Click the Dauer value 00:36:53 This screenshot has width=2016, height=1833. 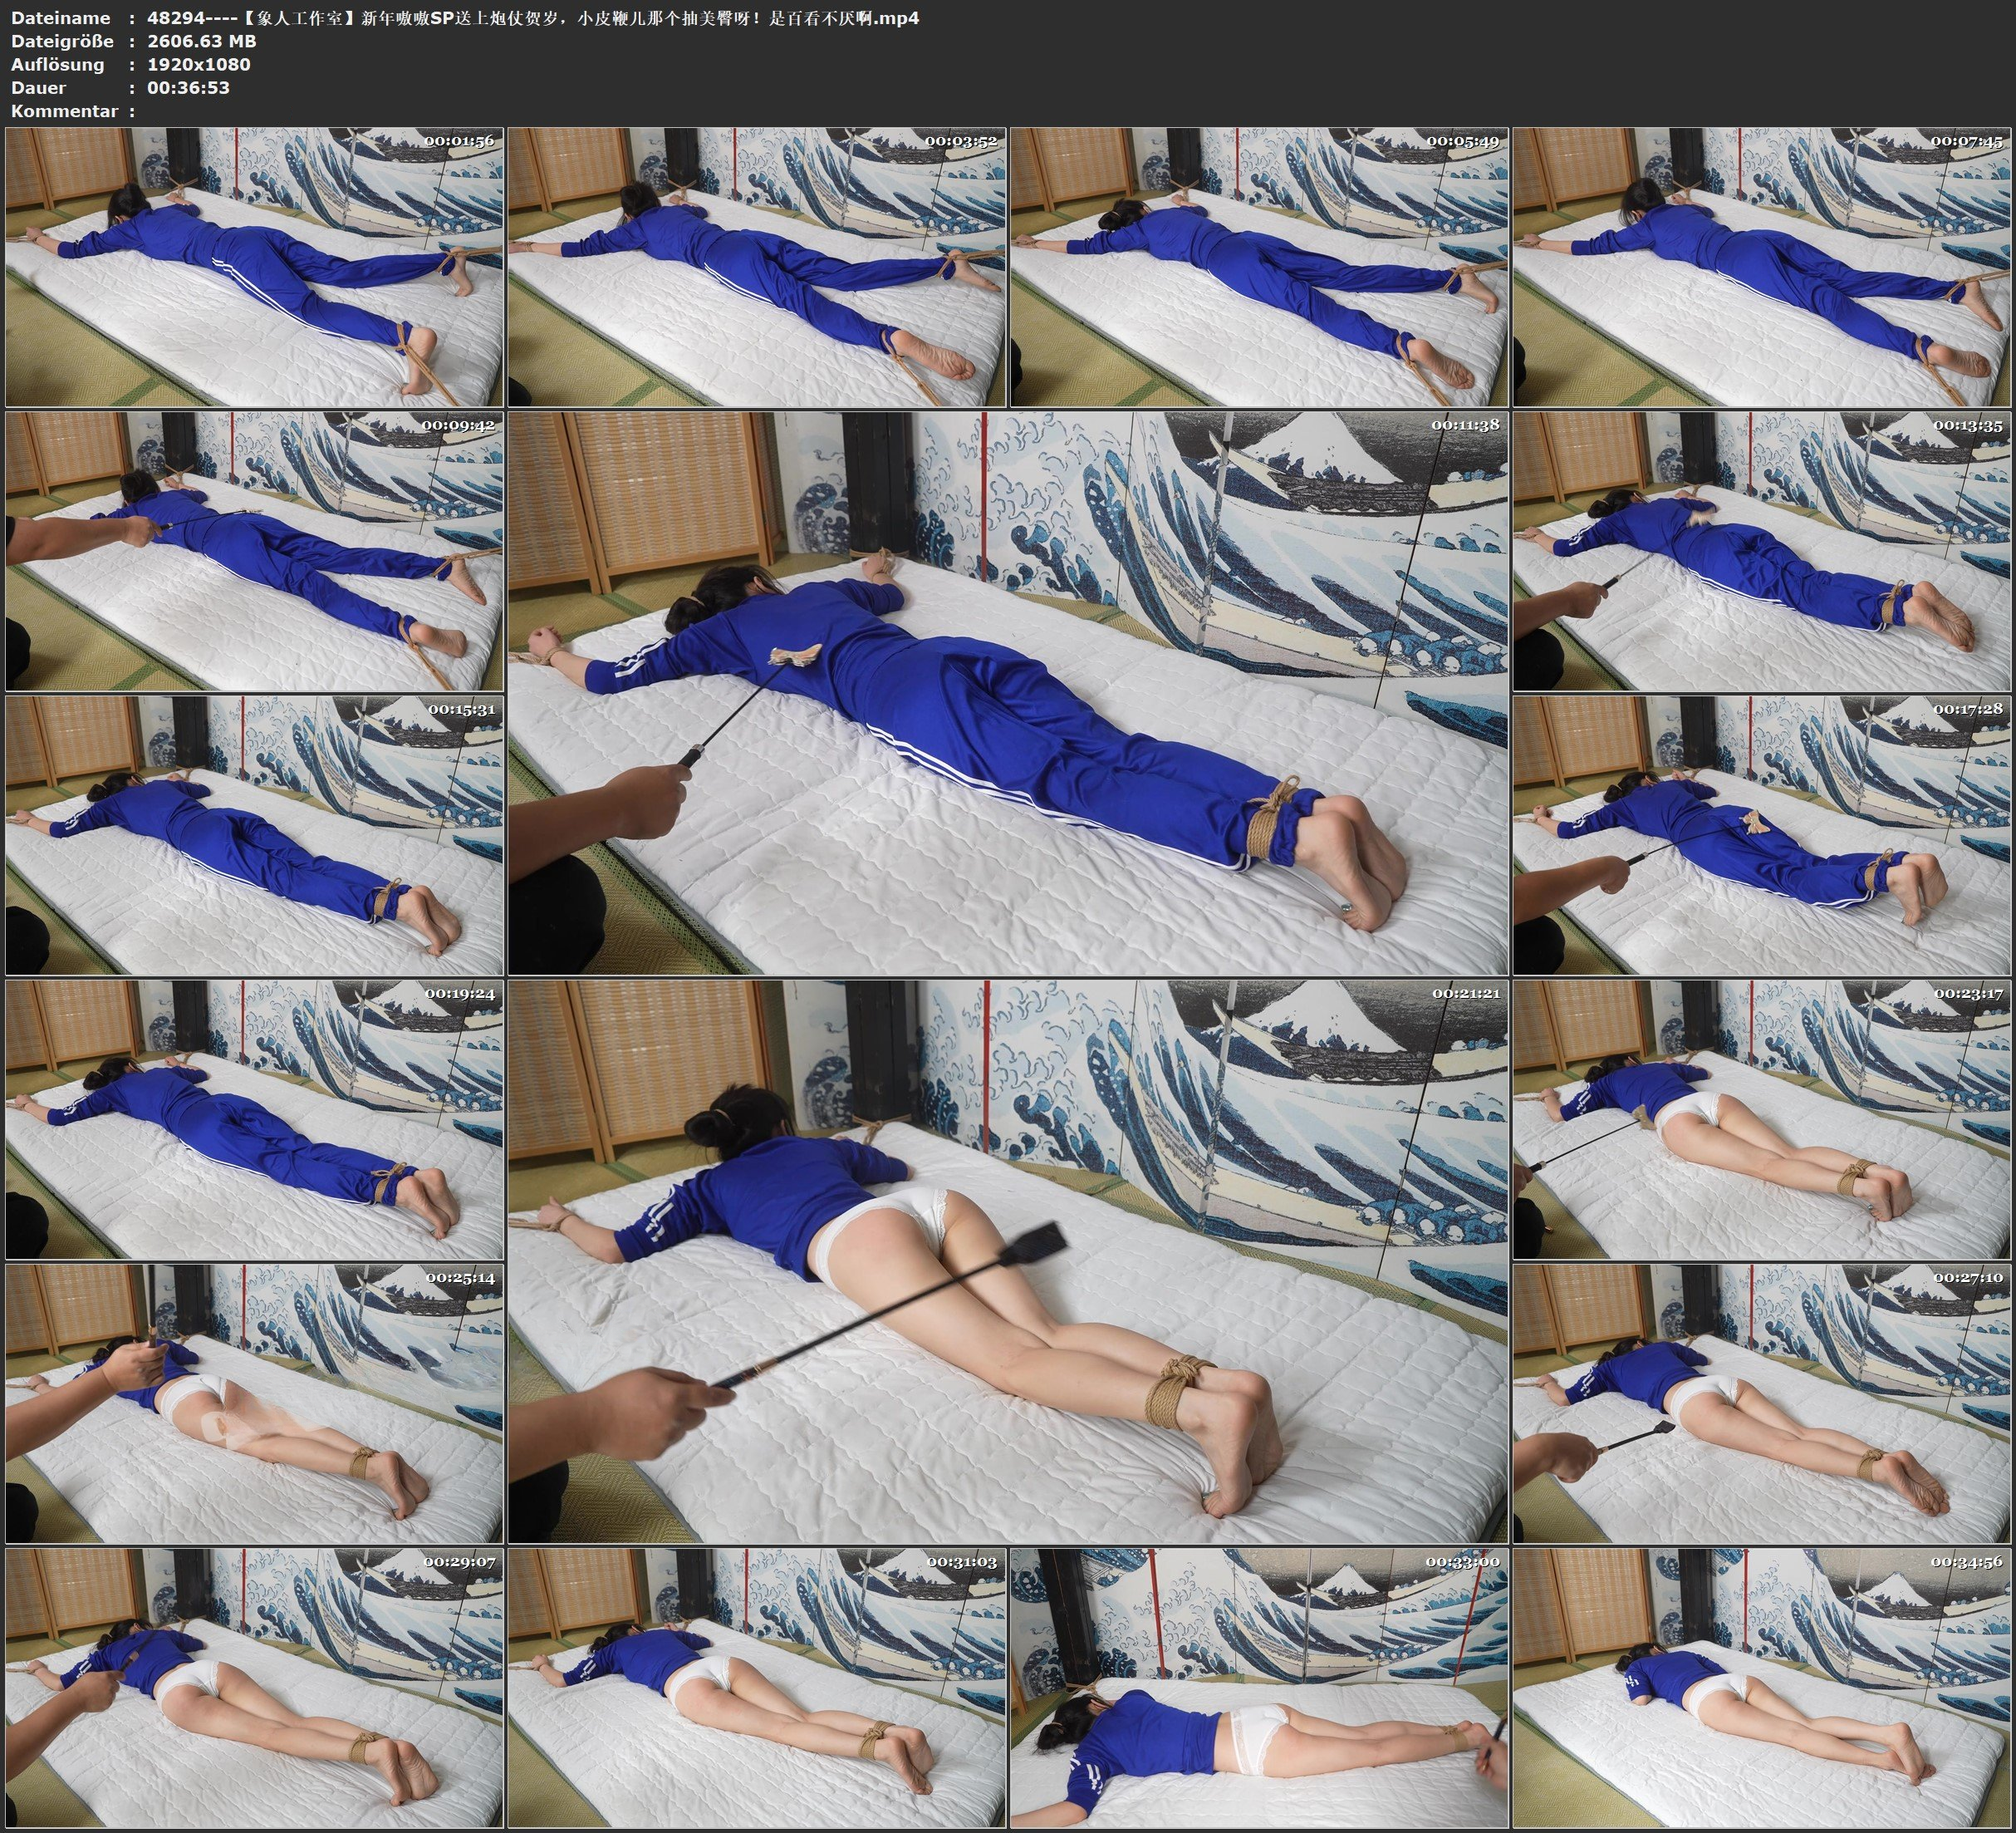(188, 87)
